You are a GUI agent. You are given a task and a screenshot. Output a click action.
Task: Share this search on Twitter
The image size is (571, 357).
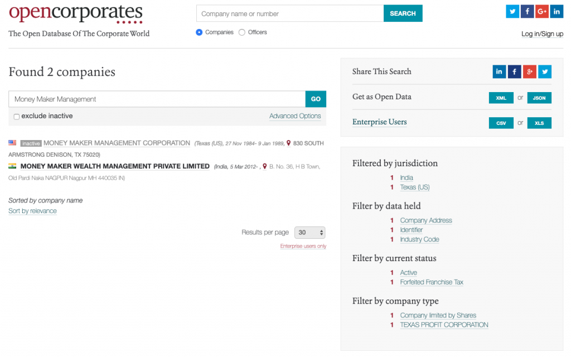tap(545, 72)
